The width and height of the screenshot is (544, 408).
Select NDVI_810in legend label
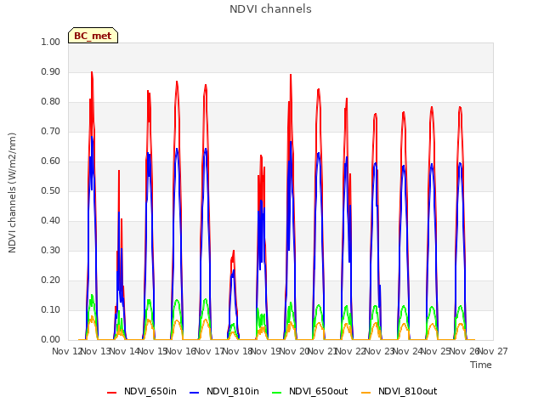click(233, 391)
